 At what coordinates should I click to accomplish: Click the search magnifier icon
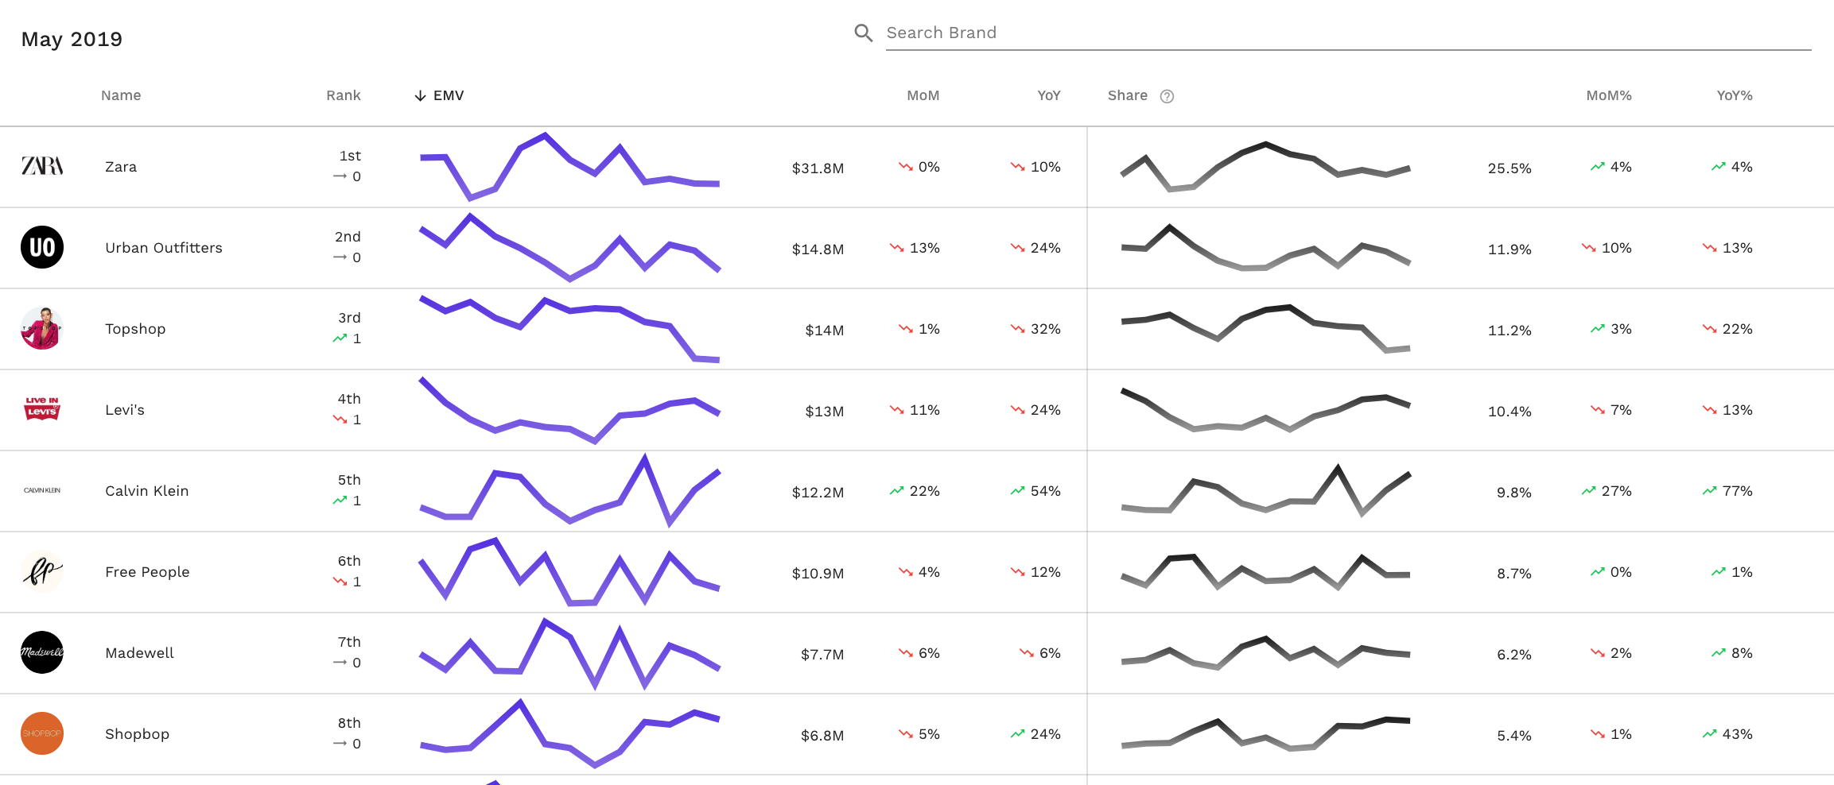[863, 33]
